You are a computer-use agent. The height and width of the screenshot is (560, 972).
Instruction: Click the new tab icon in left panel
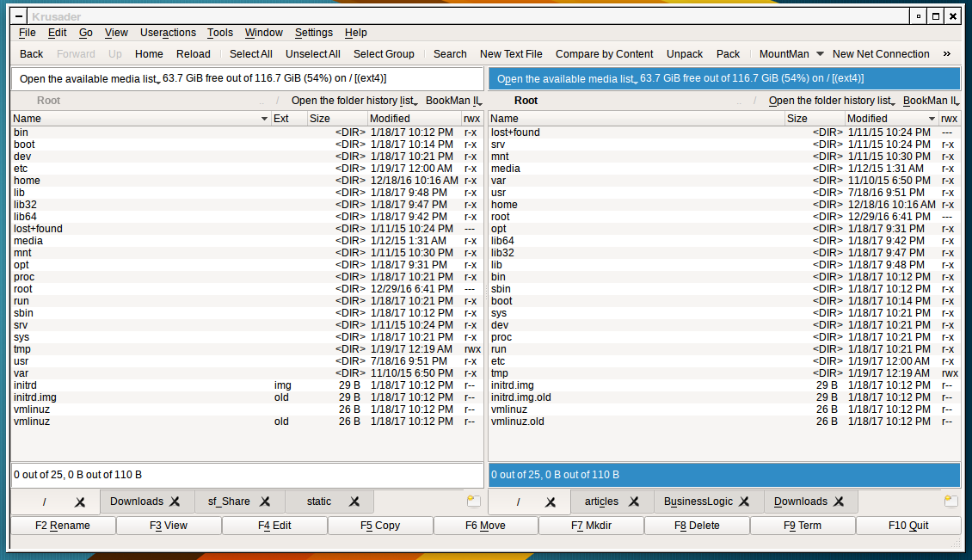(474, 502)
